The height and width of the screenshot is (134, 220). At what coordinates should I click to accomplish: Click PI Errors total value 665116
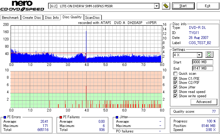point(43,130)
